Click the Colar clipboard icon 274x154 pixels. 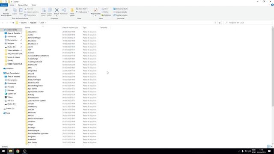[21, 10]
